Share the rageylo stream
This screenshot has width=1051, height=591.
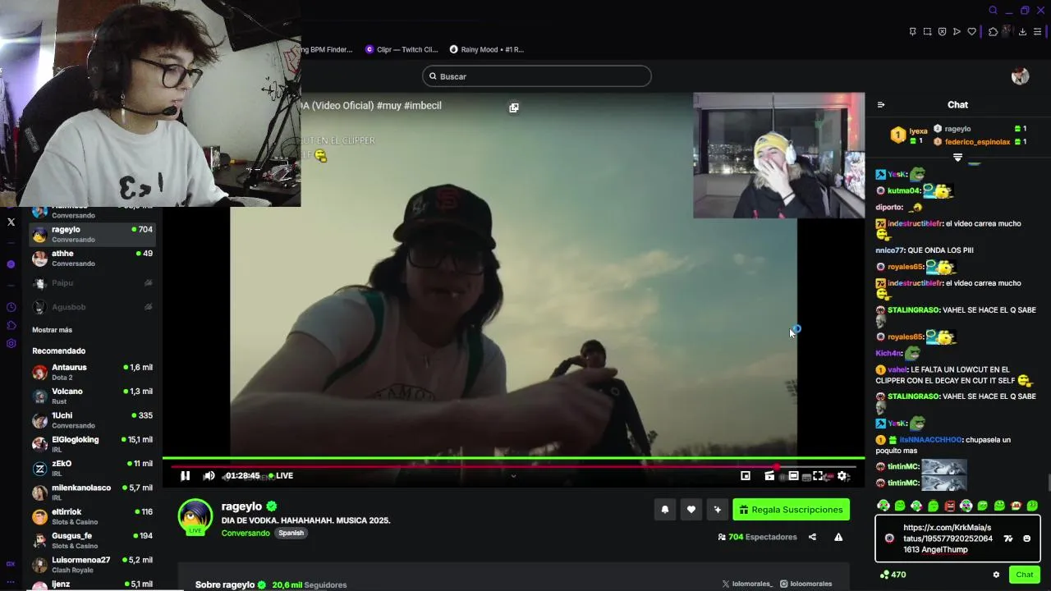(x=812, y=537)
